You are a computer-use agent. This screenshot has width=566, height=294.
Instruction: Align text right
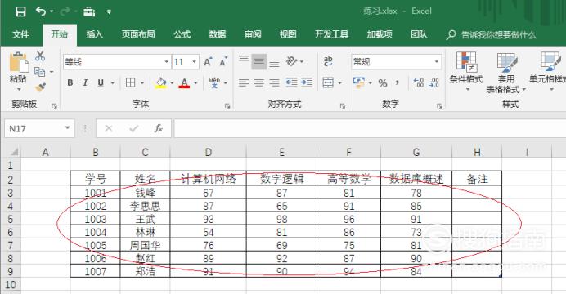tap(274, 83)
